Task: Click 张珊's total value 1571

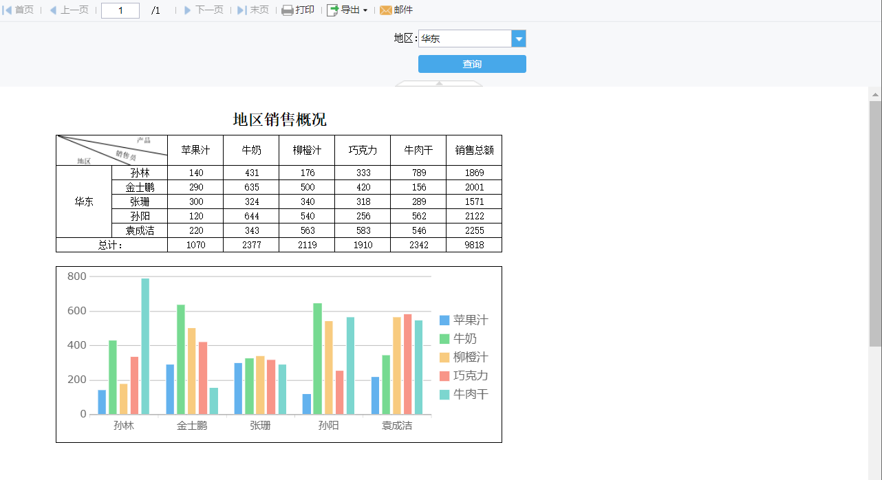Action: click(474, 201)
